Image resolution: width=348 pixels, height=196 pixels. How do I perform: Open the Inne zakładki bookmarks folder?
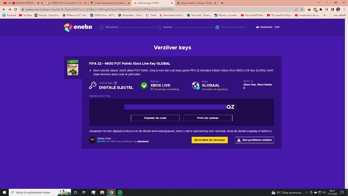(337, 15)
